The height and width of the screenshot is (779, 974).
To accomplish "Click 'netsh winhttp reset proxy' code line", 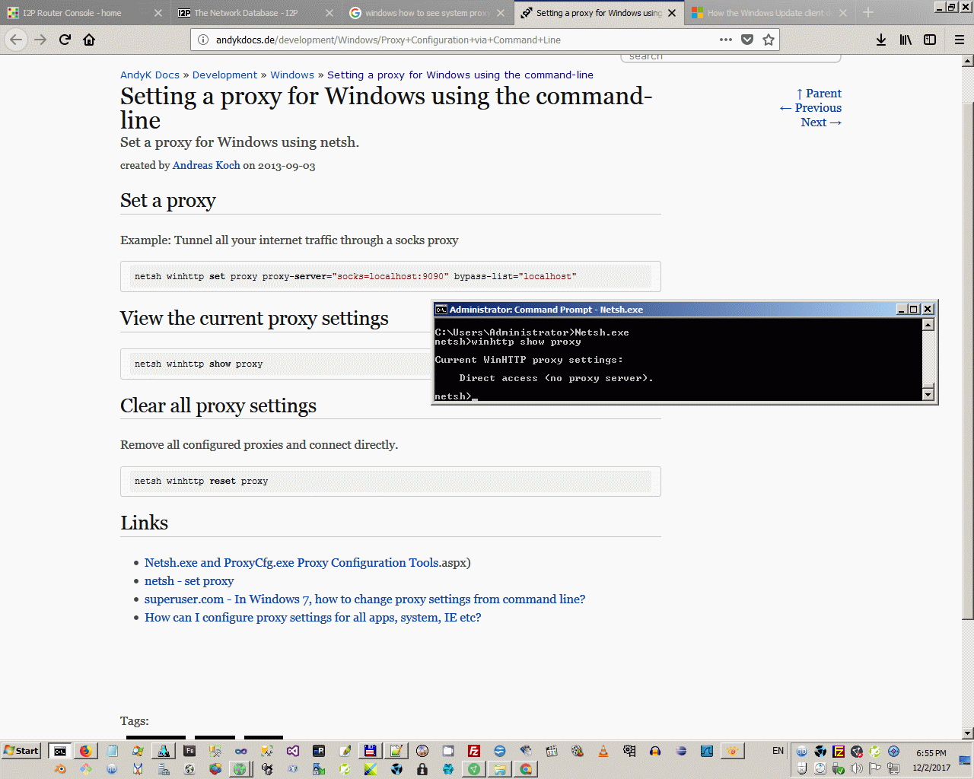I will 202,482.
